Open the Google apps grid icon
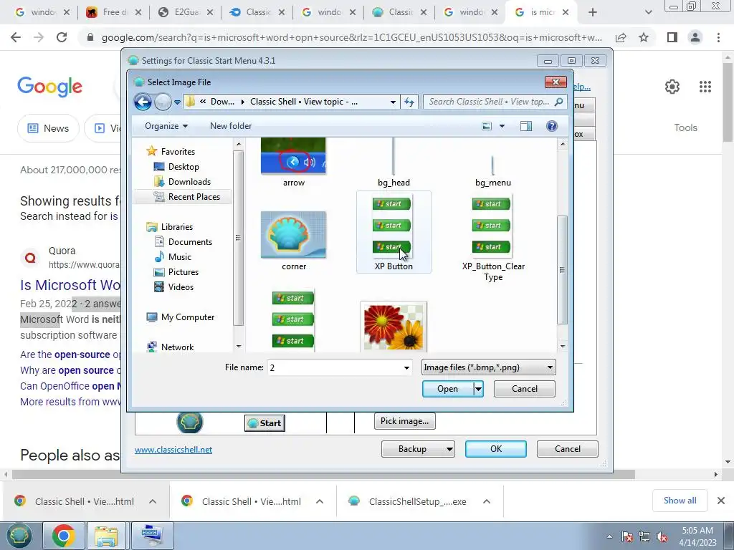Image resolution: width=734 pixels, height=550 pixels. 705,87
